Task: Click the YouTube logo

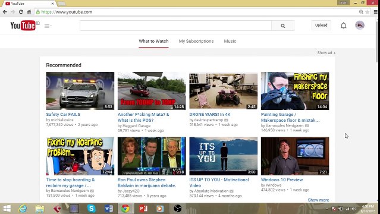Action: [x=23, y=26]
